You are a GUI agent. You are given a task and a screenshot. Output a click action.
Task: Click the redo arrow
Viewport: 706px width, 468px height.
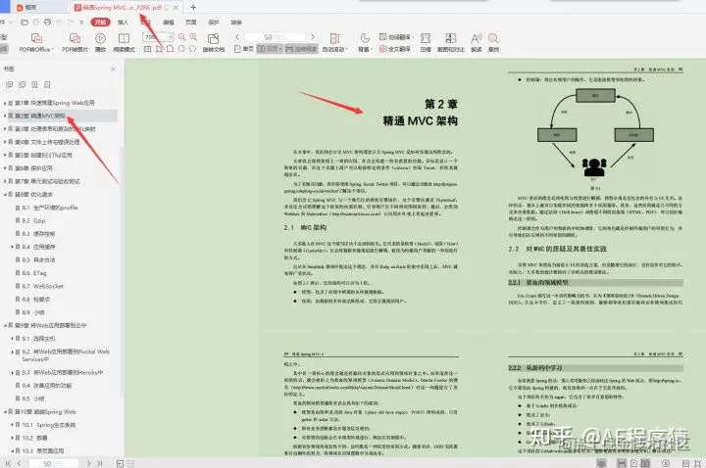tap(71, 22)
